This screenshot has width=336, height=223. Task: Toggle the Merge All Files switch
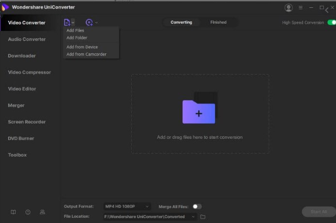(x=197, y=207)
